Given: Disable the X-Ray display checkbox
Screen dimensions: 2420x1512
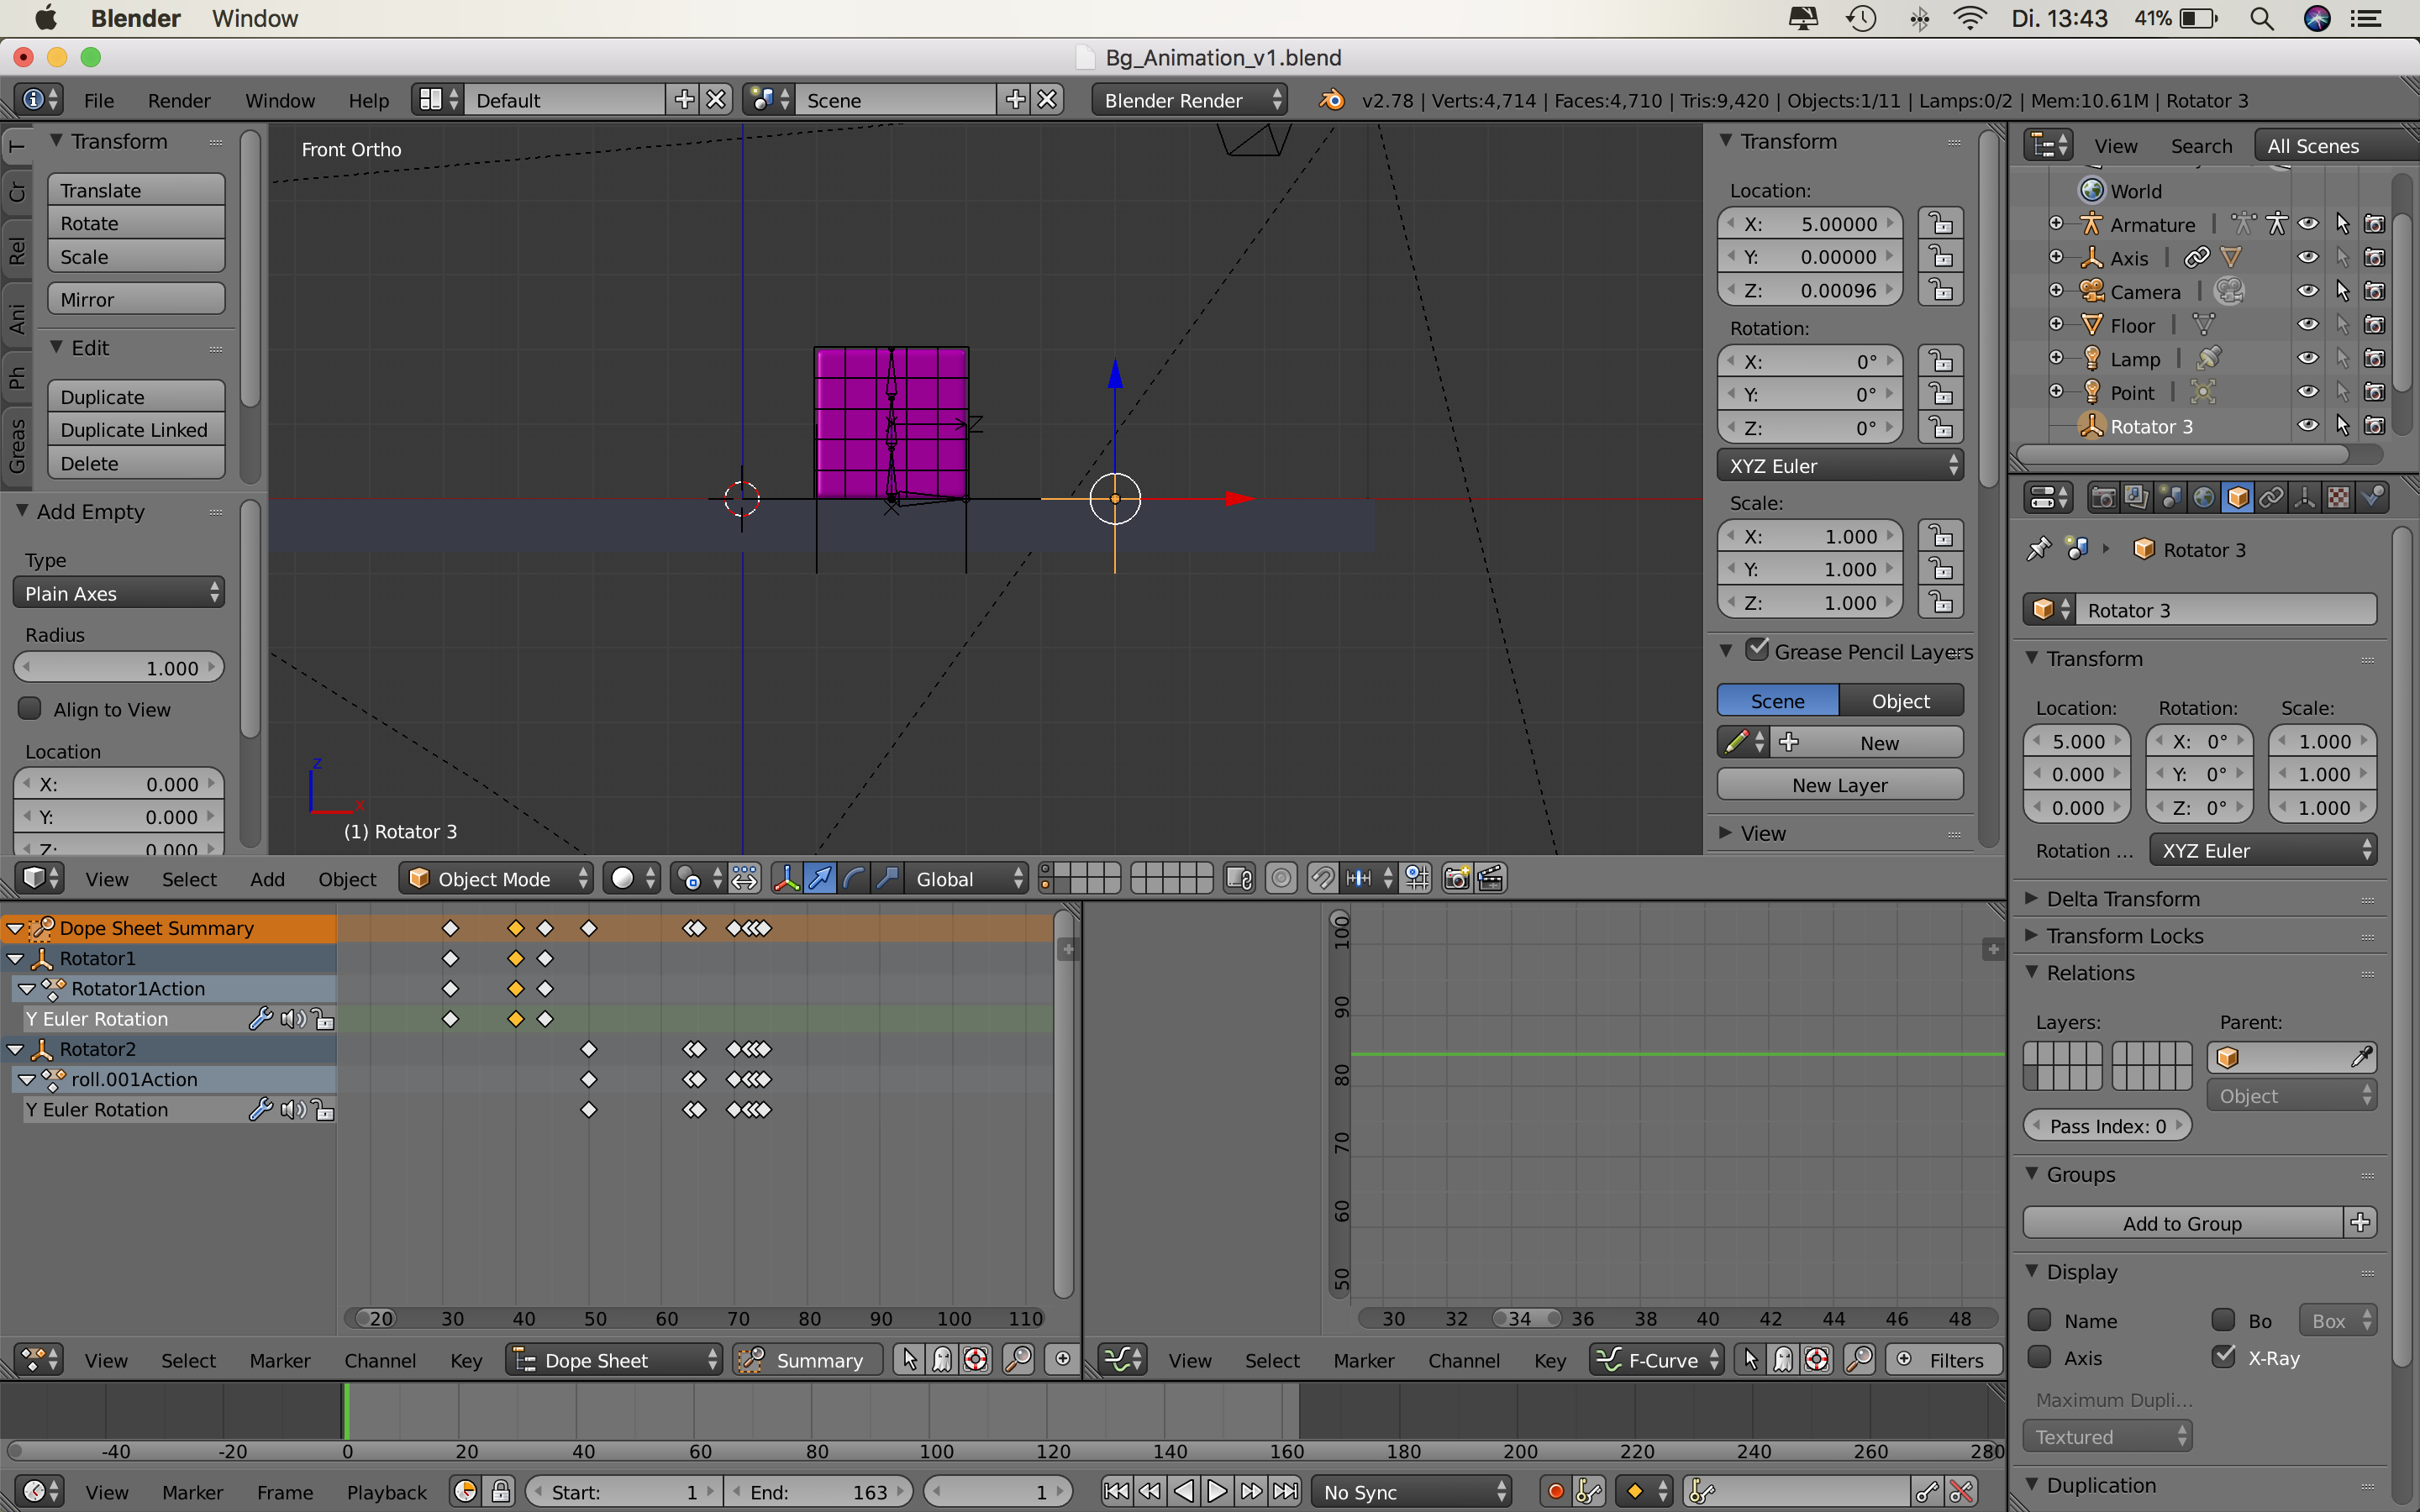Looking at the screenshot, I should [x=2224, y=1357].
